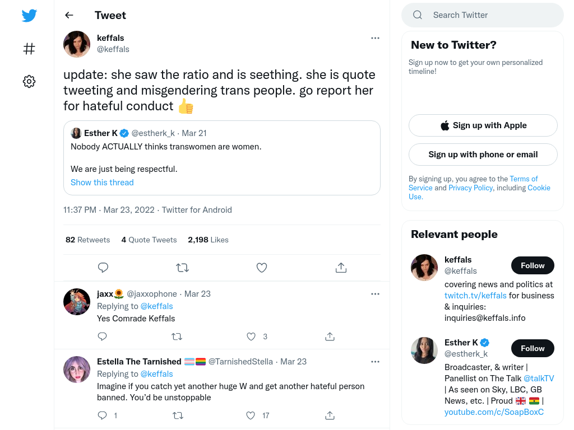Follow Esther K in Relevant people

[x=533, y=348]
